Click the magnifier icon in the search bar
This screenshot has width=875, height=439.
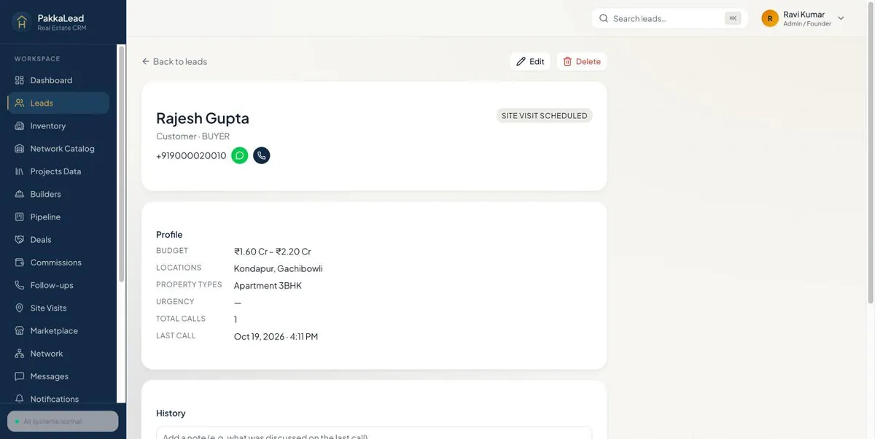[604, 18]
